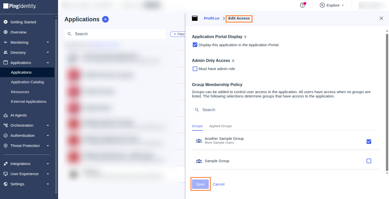Click the Cancel link
Screen dimensions: 389x199
click(218, 184)
